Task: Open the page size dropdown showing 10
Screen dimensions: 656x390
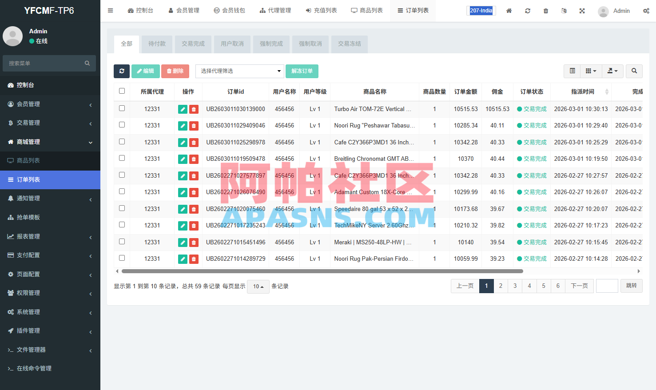Action: [x=258, y=287]
